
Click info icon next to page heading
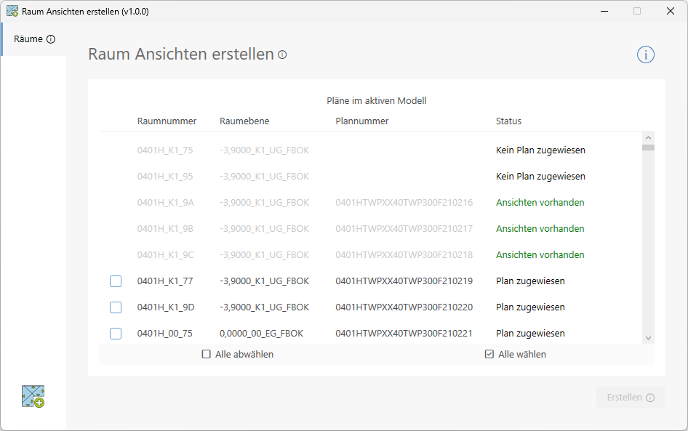tap(282, 55)
